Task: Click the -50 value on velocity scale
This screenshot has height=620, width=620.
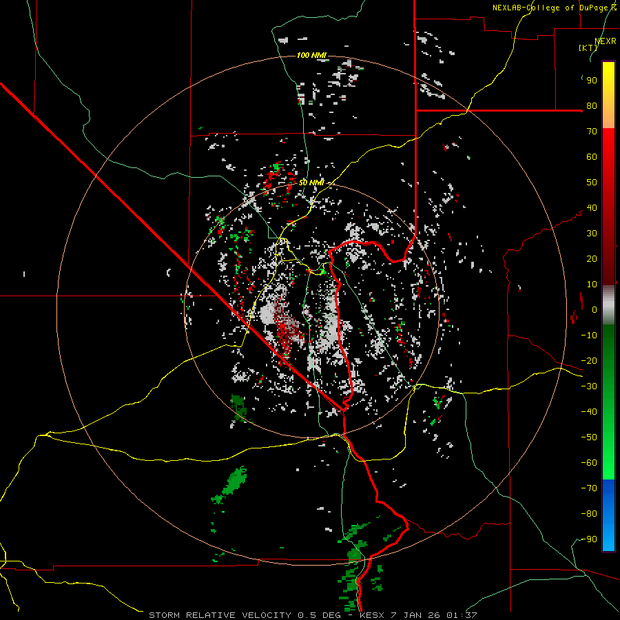Action: 589,437
